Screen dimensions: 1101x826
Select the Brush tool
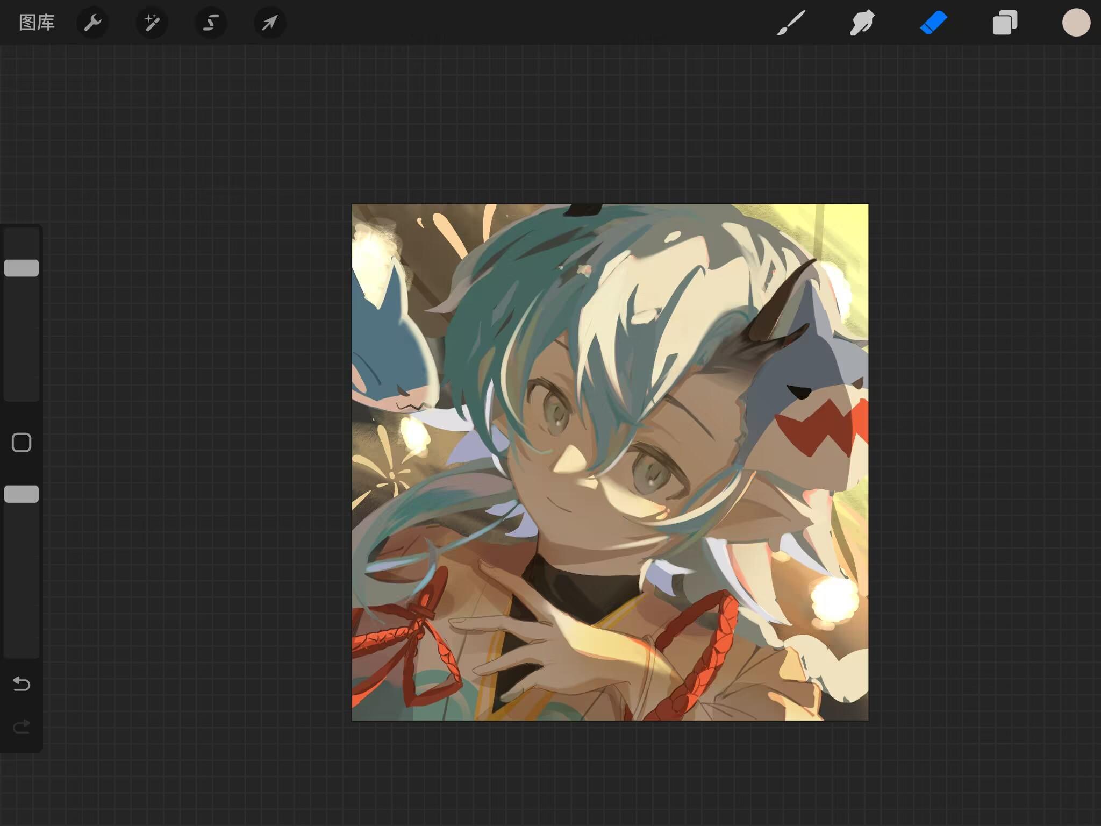(x=791, y=23)
